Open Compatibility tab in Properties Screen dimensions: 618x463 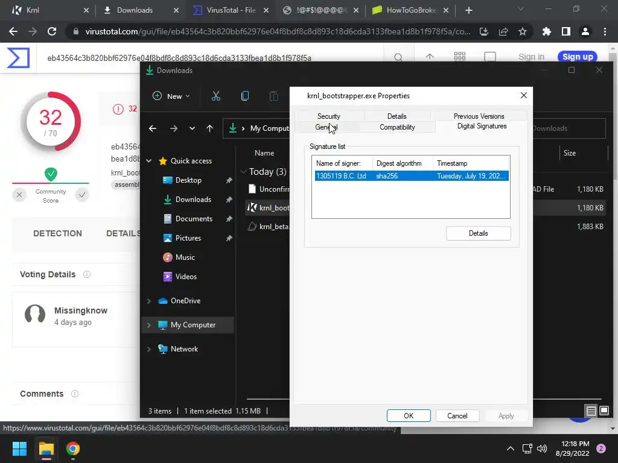[397, 127]
